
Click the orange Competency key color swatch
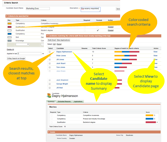click(x=9, y=24)
